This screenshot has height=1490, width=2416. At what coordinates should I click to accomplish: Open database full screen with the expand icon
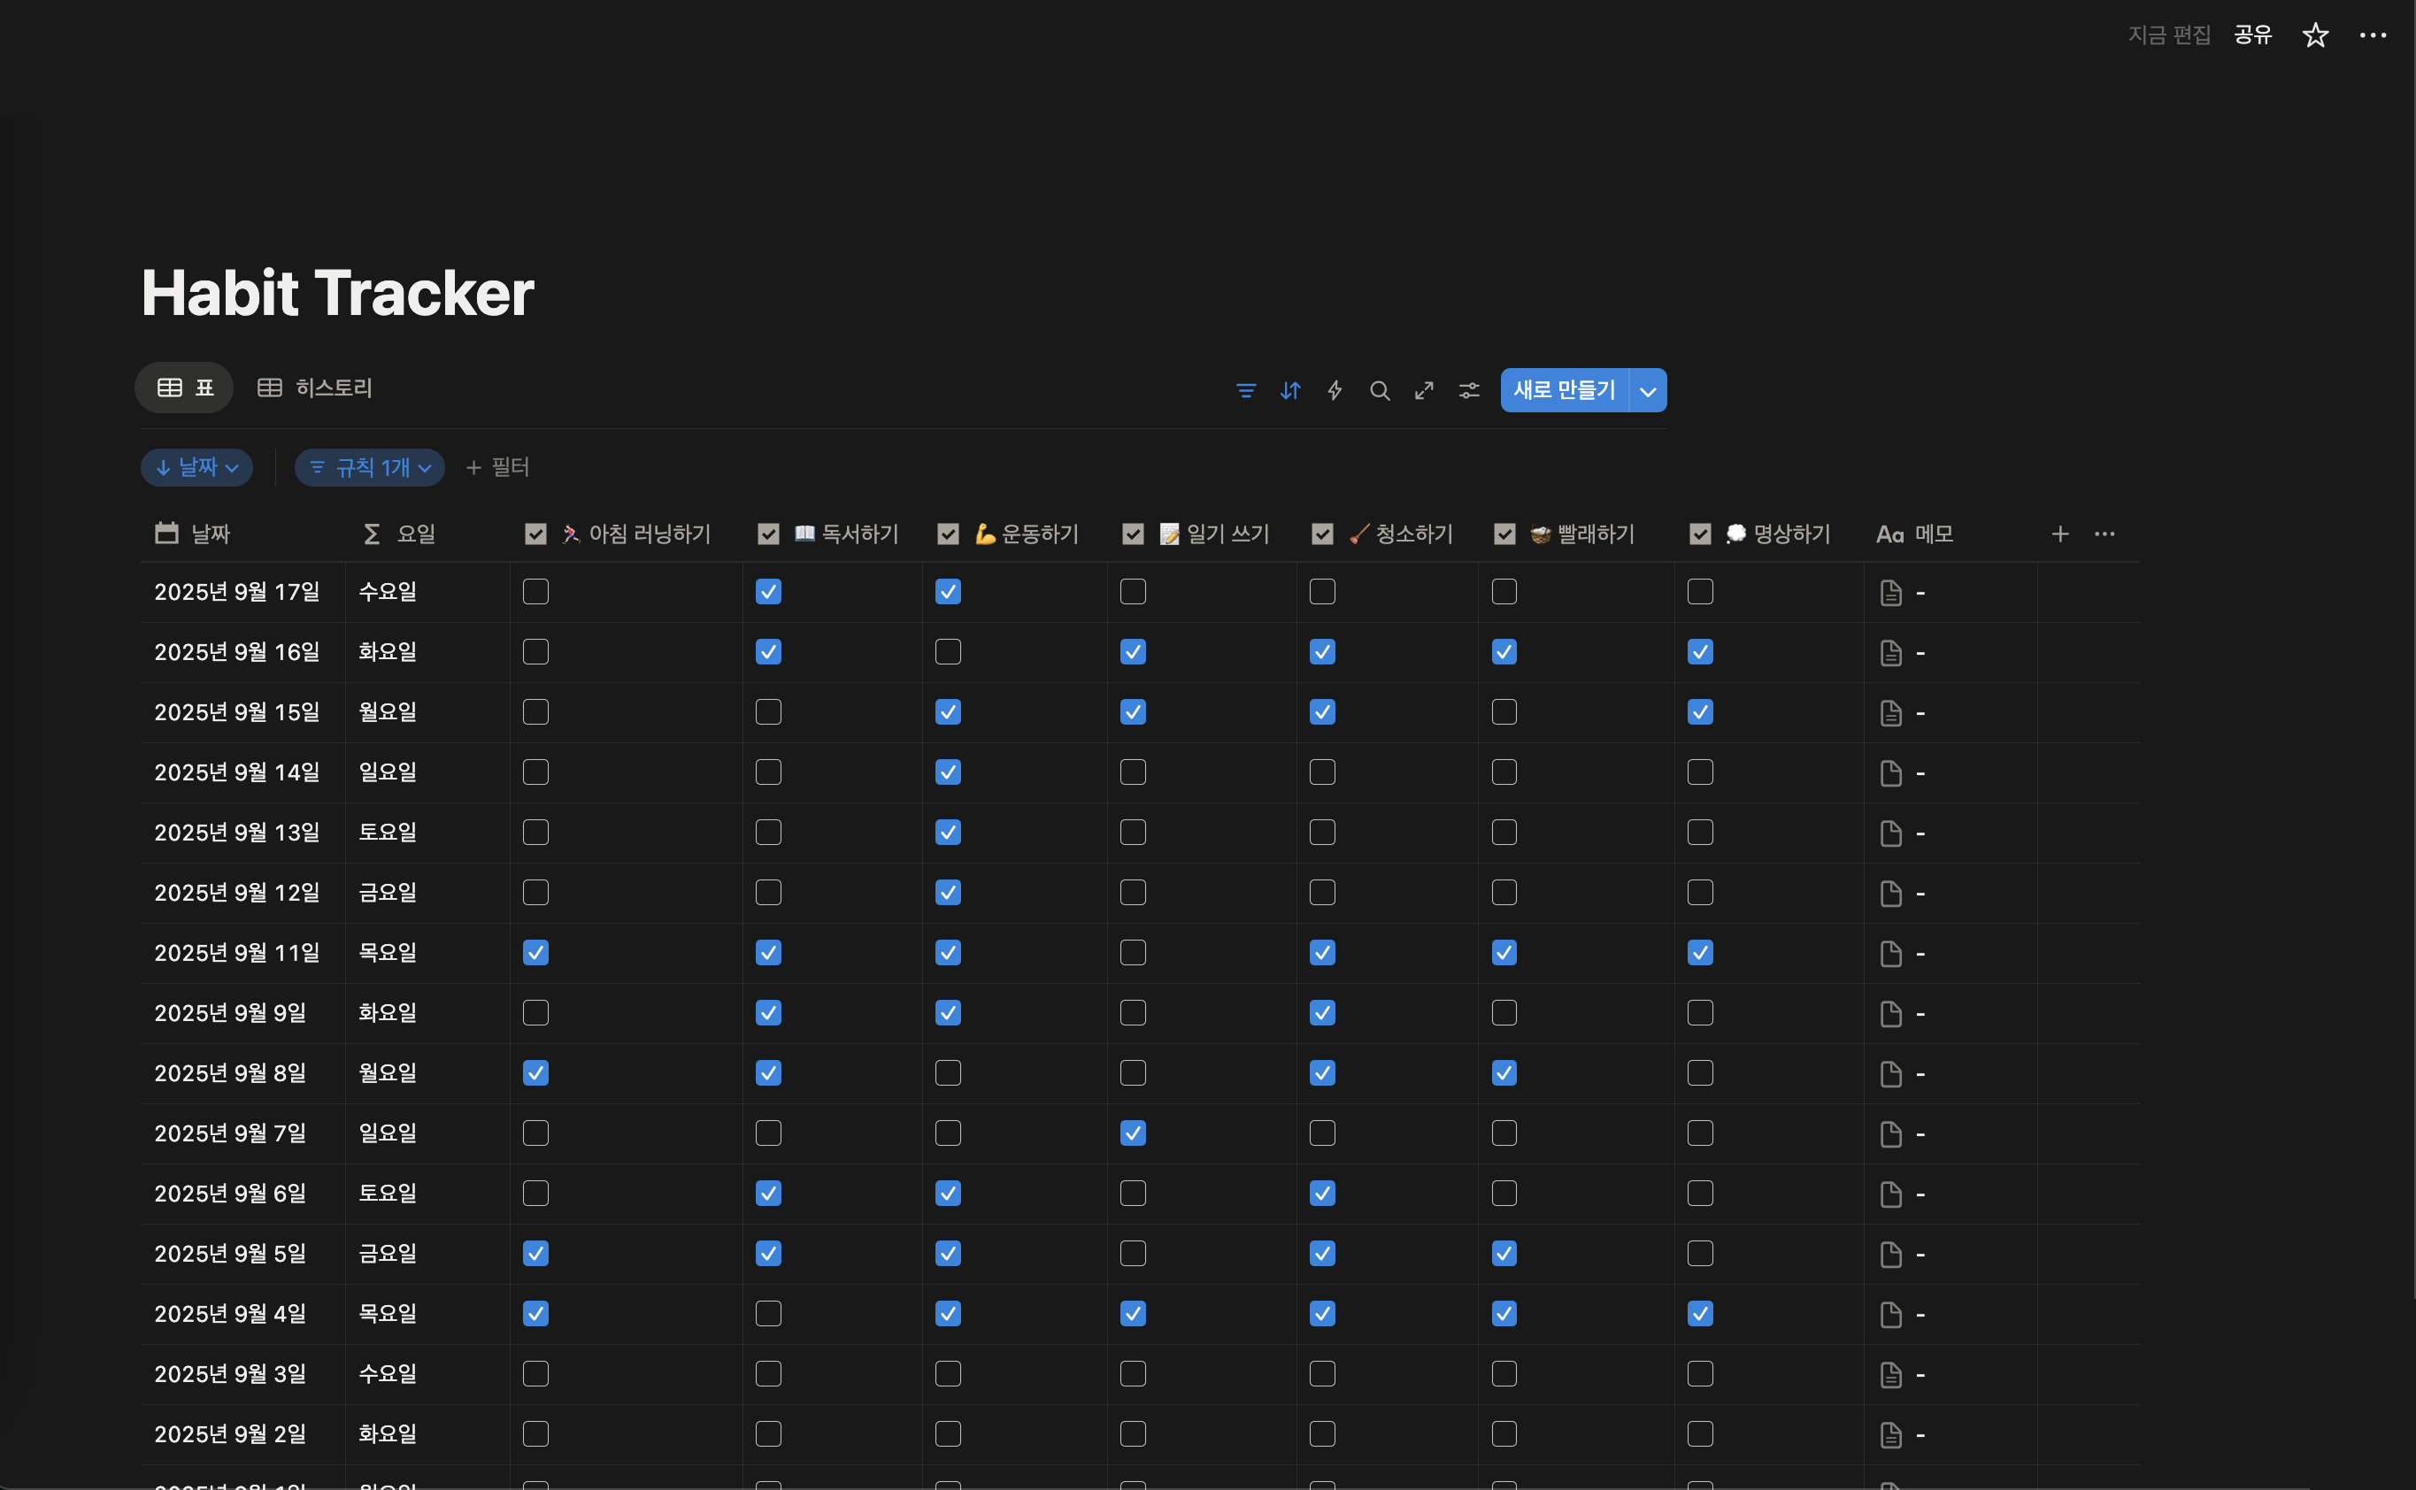1423,391
